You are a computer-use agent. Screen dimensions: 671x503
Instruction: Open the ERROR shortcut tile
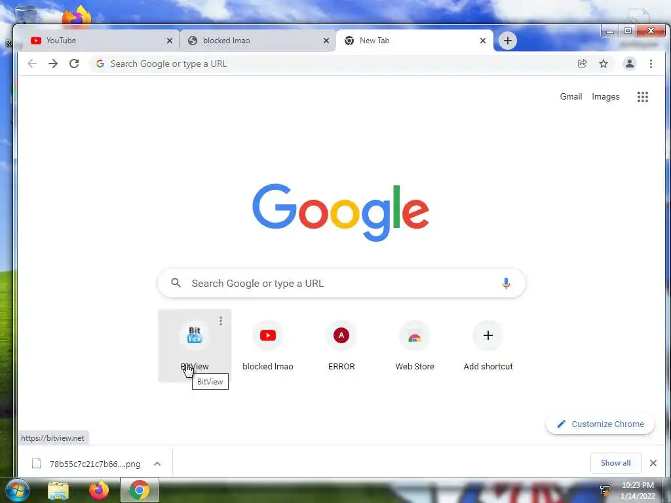pyautogui.click(x=341, y=346)
